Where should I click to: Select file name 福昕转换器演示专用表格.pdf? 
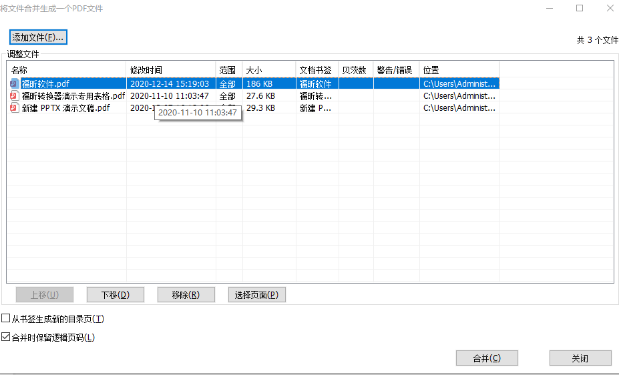pos(73,96)
